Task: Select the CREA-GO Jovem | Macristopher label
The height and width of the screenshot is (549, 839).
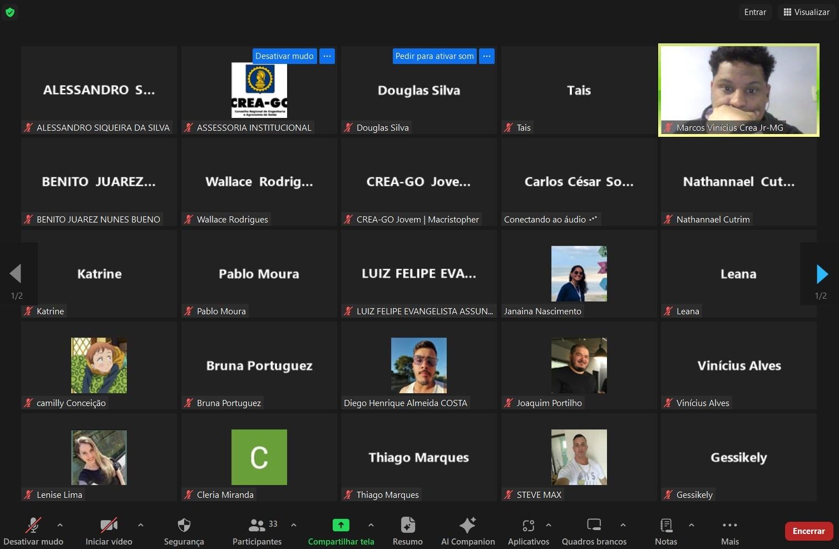Action: [x=417, y=219]
